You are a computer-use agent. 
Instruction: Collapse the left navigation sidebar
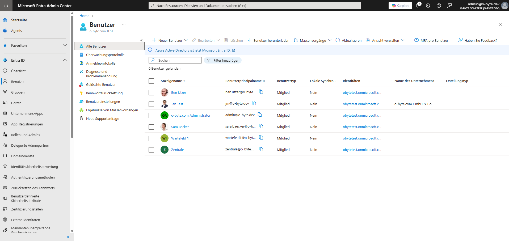(x=68, y=237)
